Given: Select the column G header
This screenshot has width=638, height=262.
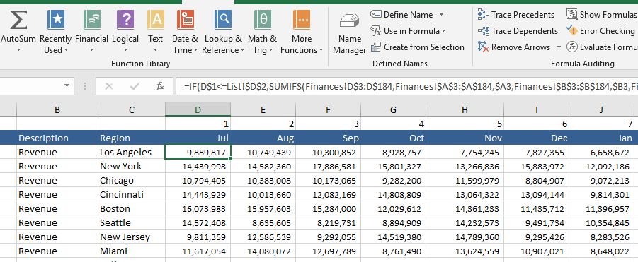Looking at the screenshot, I should 393,109.
